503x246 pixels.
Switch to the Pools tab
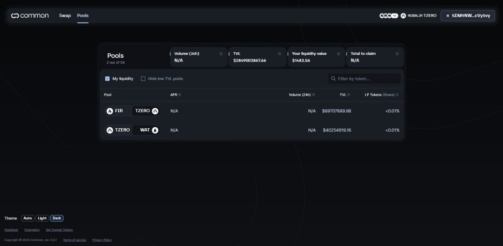click(x=83, y=16)
